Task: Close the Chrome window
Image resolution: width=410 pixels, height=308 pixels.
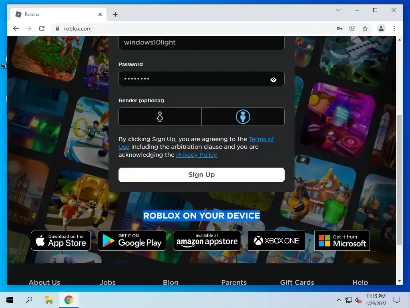Action: [x=393, y=10]
